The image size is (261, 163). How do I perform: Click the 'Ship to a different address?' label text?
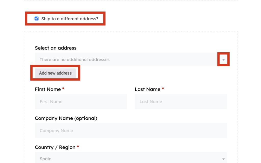[x=70, y=19]
